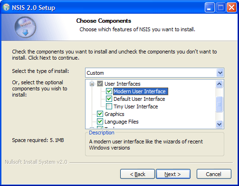Select the Modern User Interface tree item
This screenshot has height=186, width=239.
click(x=140, y=91)
